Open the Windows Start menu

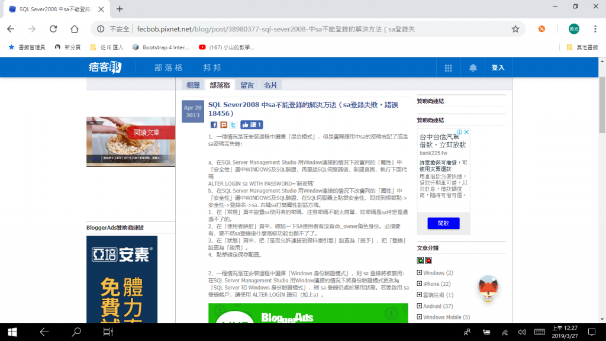click(x=12, y=332)
